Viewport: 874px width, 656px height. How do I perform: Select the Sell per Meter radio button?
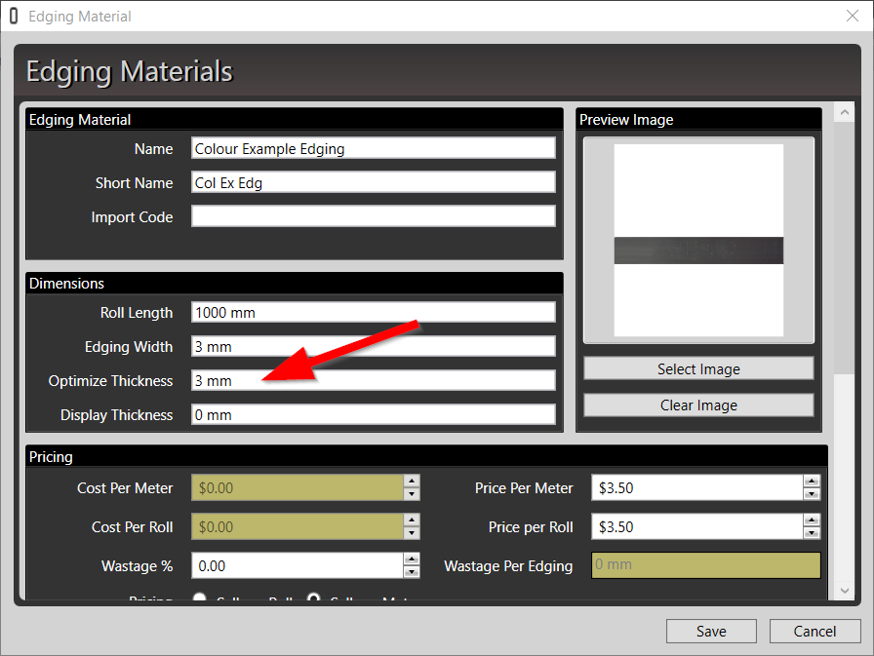315,599
